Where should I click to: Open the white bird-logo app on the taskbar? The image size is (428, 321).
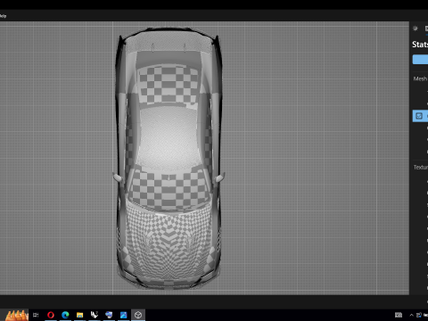(x=95, y=315)
